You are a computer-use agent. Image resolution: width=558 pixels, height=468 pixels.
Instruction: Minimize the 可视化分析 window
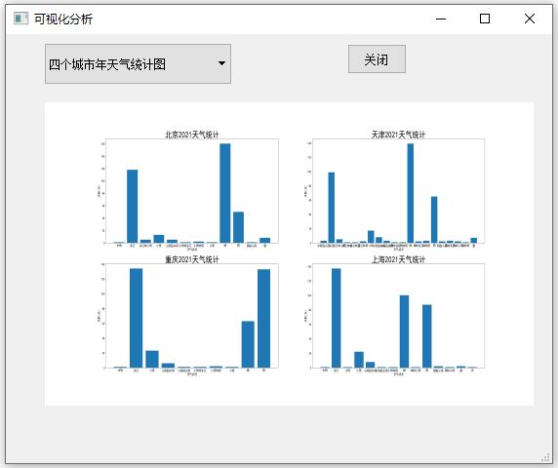pyautogui.click(x=441, y=19)
